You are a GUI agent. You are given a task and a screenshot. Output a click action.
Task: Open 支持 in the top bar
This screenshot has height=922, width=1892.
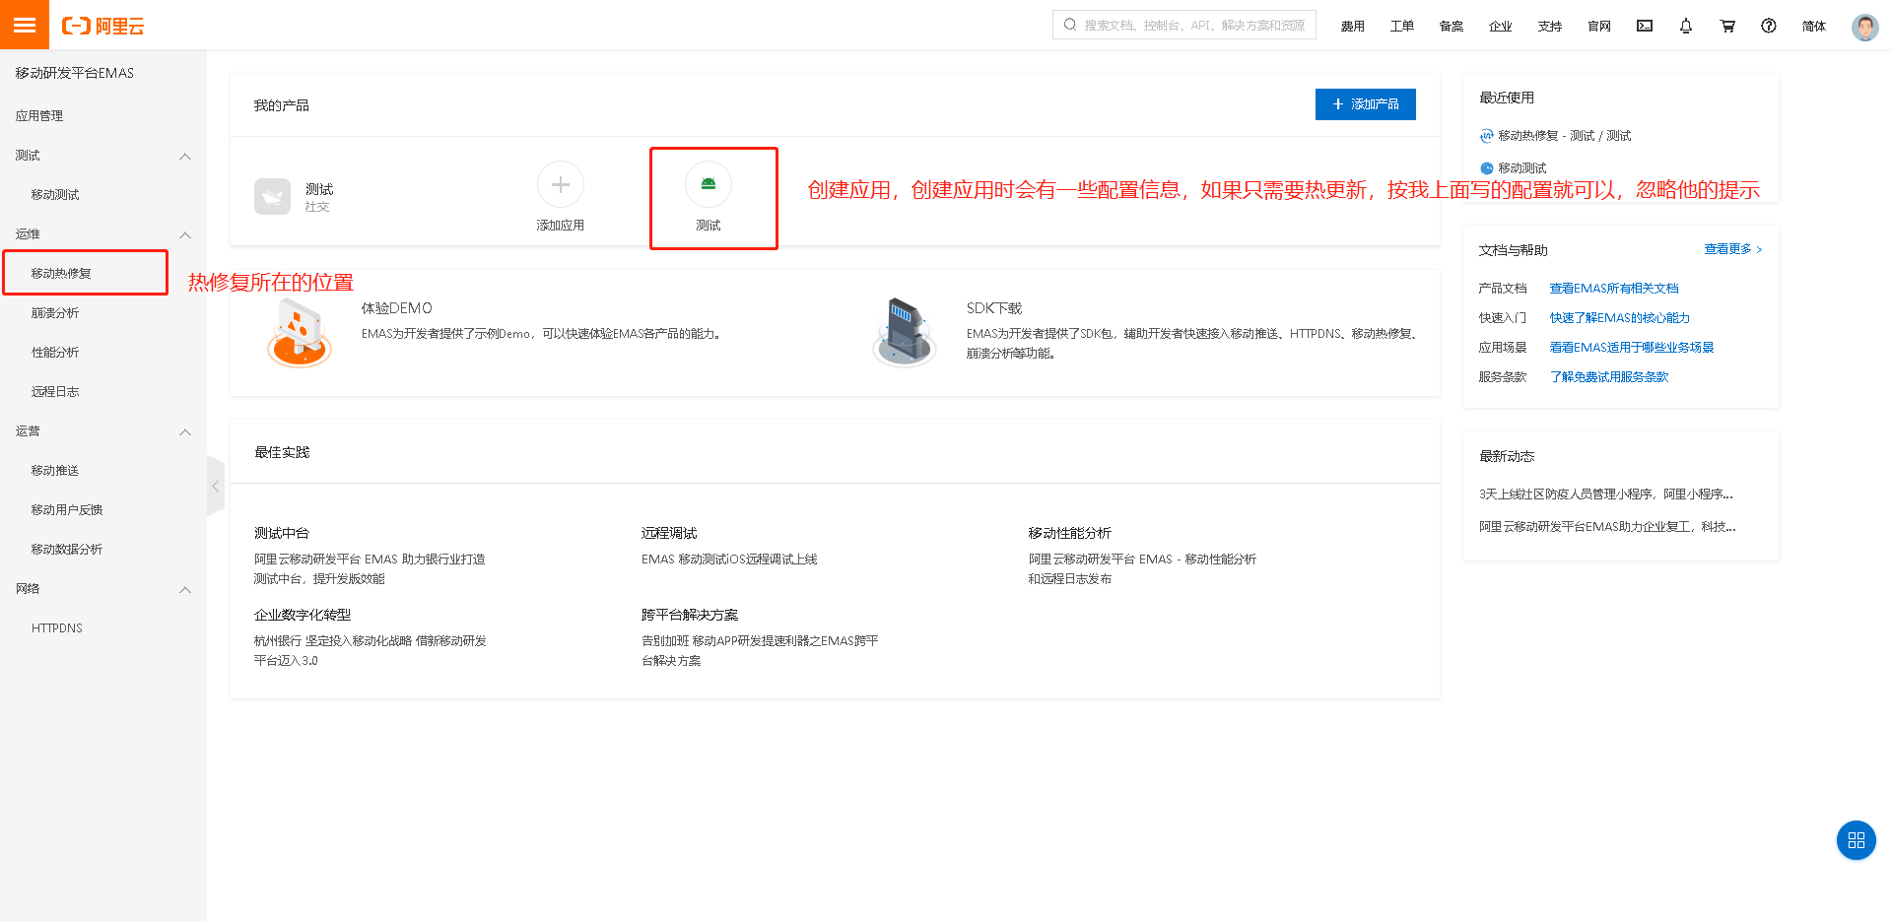[x=1550, y=27]
